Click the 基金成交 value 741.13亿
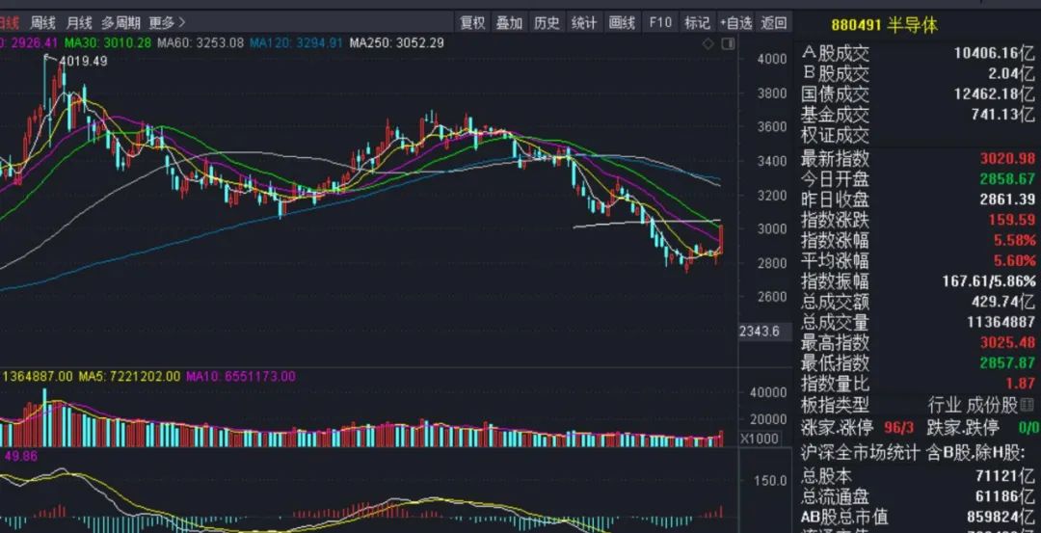1041x533 pixels. [x=1003, y=115]
